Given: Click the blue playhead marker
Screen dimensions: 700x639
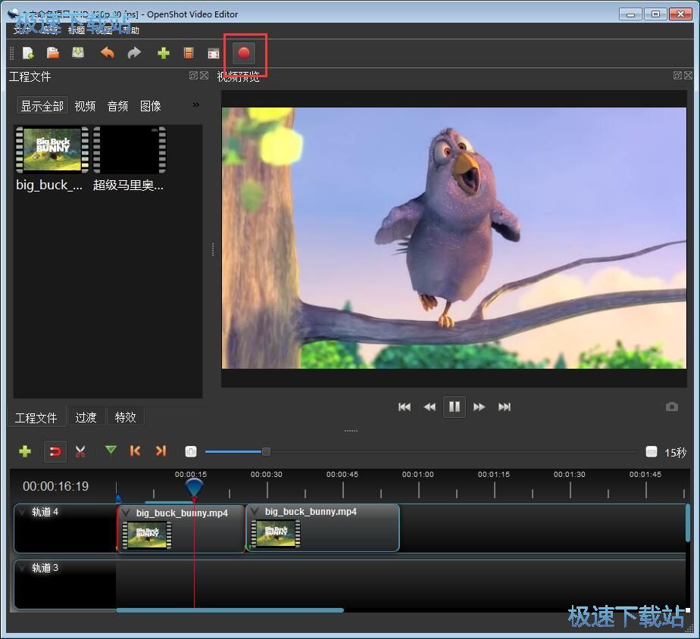Looking at the screenshot, I should (194, 488).
